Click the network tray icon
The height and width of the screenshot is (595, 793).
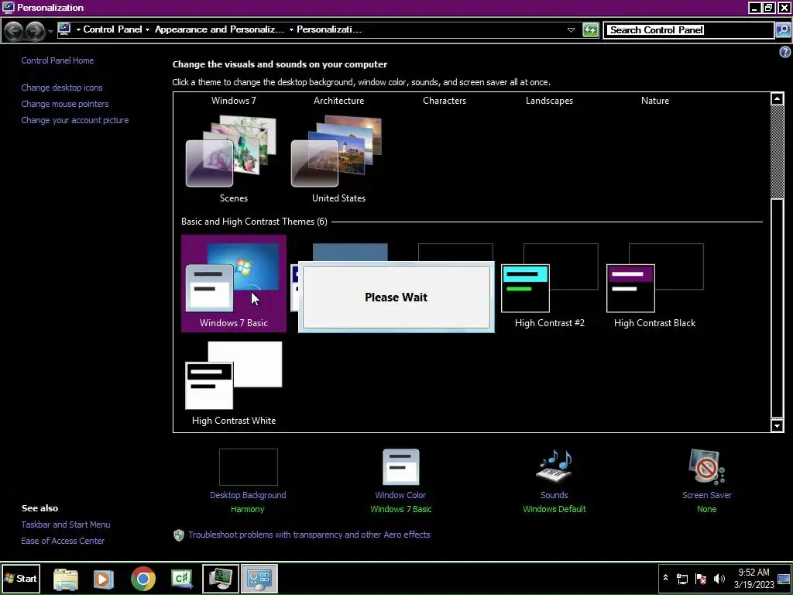682,579
